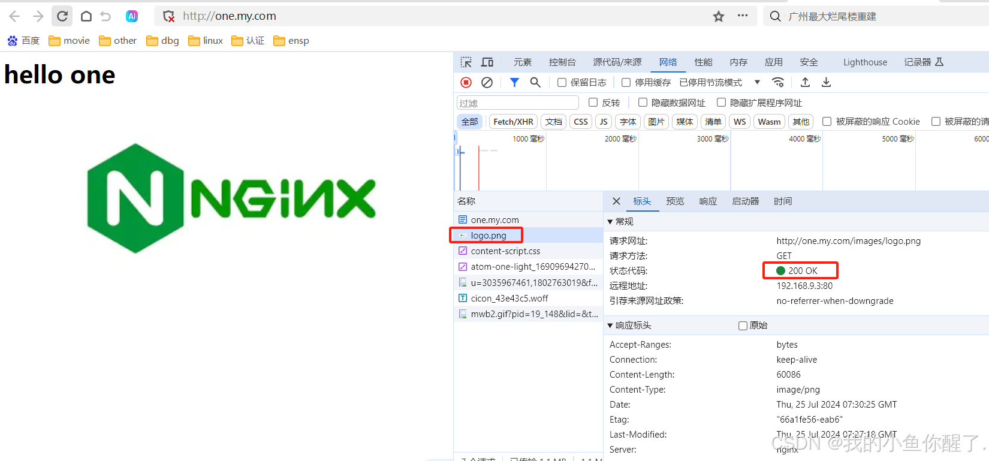Click the browser forward arrow
989x461 pixels.
pyautogui.click(x=38, y=16)
